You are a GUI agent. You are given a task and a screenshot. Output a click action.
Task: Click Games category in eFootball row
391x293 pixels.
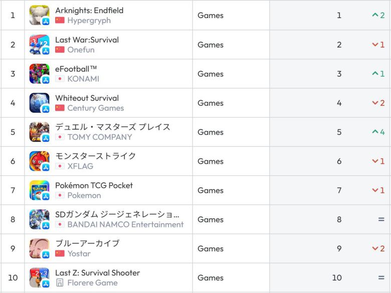pos(211,74)
